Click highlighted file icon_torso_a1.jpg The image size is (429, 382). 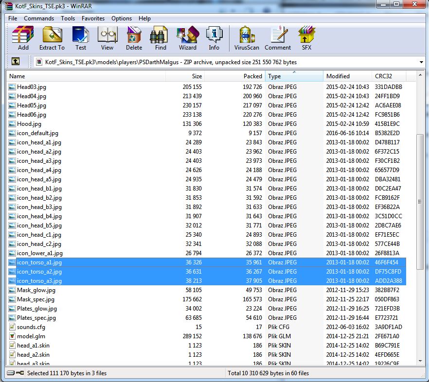[x=206, y=262]
